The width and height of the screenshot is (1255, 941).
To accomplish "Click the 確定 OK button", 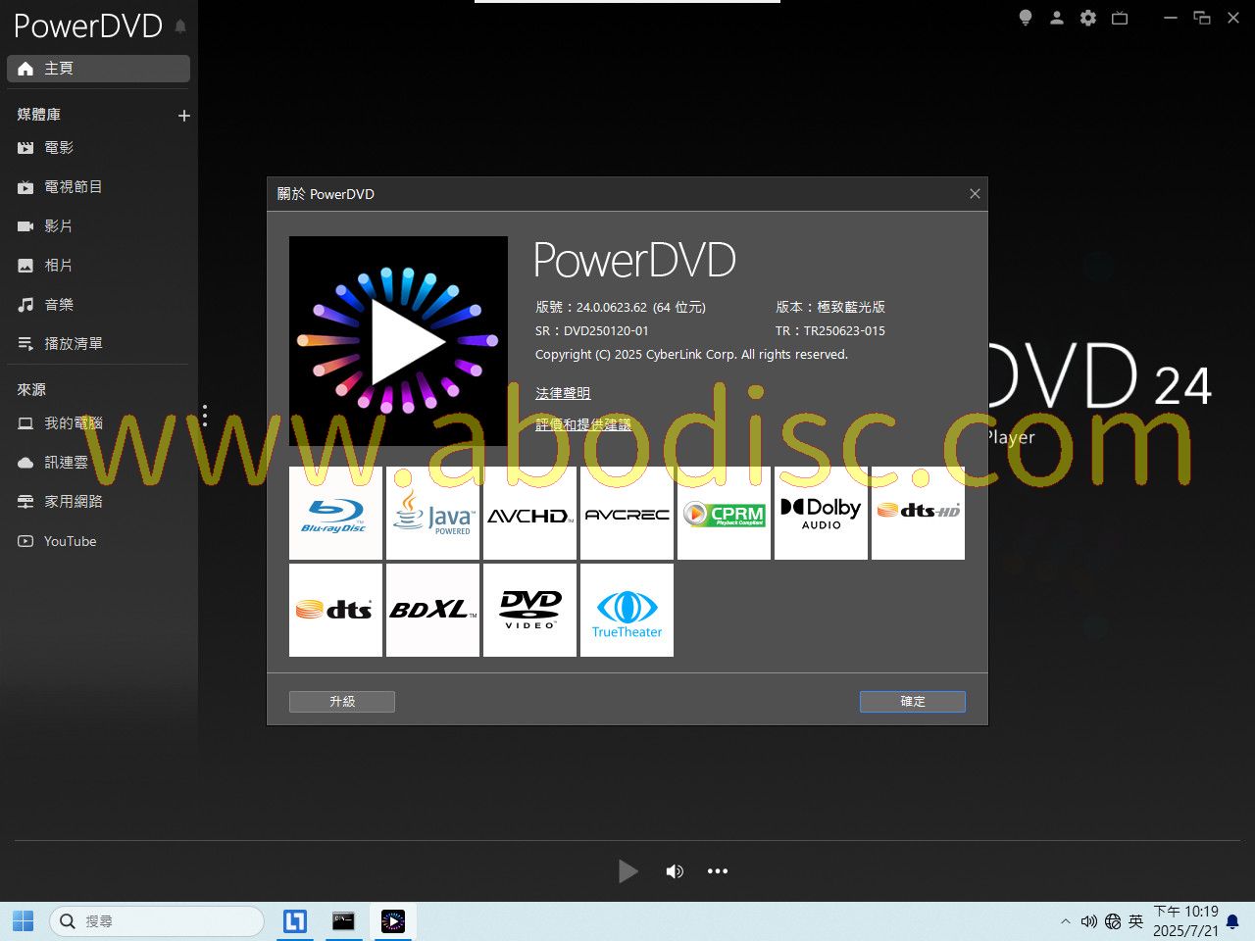I will pos(913,702).
